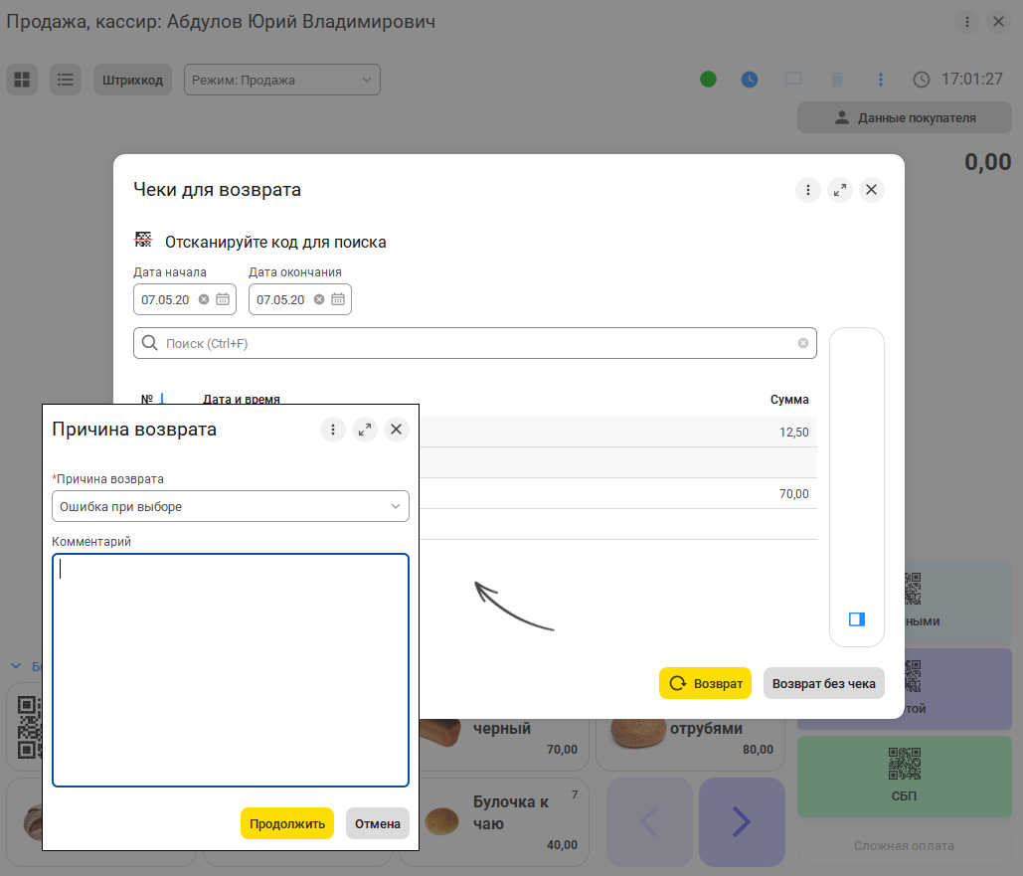Screen dimensions: 1023x876
Task: Open the Причина возврата reason dropdown
Action: pyautogui.click(x=231, y=506)
